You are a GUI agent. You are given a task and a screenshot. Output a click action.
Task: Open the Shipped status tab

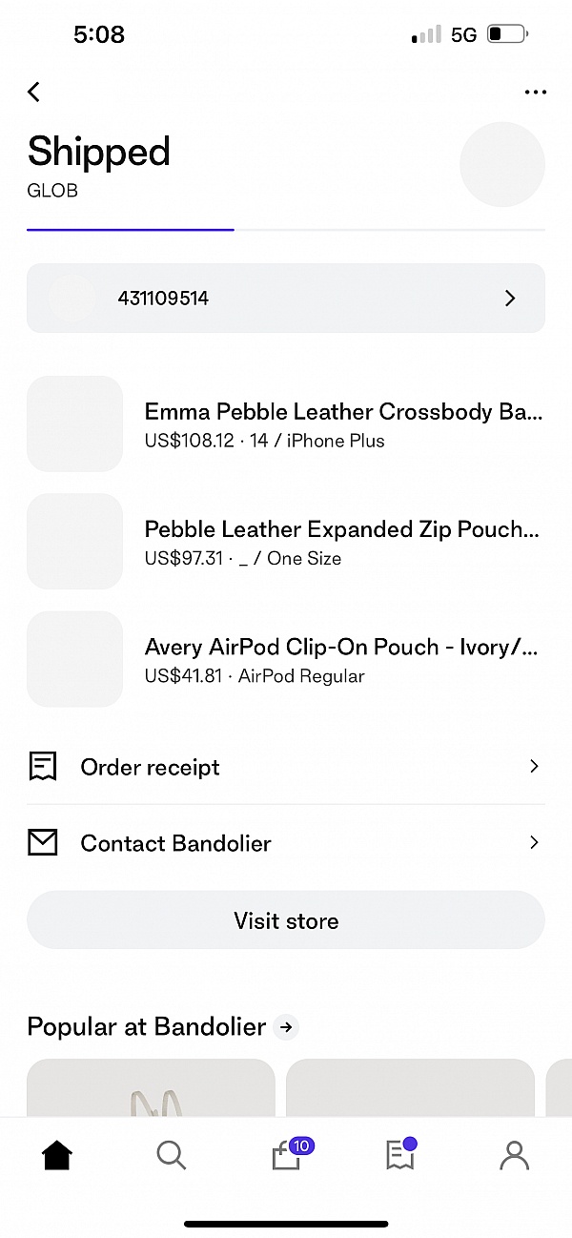point(98,151)
